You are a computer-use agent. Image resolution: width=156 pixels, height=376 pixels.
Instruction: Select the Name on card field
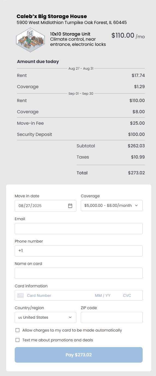pos(79,273)
